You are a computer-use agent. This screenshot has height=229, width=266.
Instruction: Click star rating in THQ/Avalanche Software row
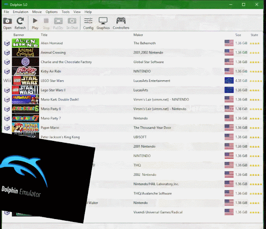point(256,194)
